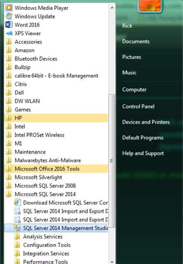The height and width of the screenshot is (264, 183).
Task: Open Help and Support
Action: click(143, 154)
